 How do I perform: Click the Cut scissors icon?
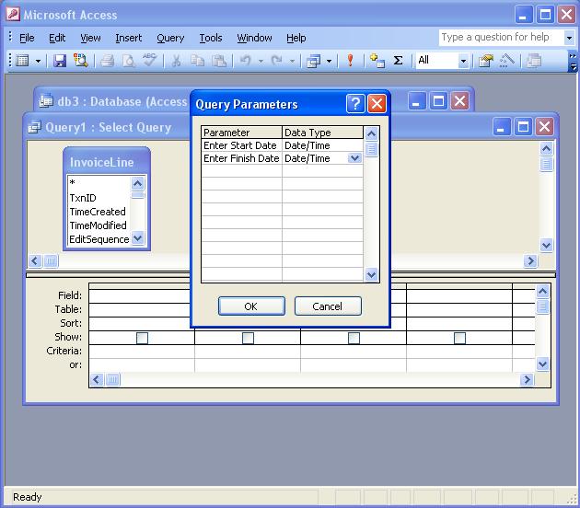coord(177,60)
